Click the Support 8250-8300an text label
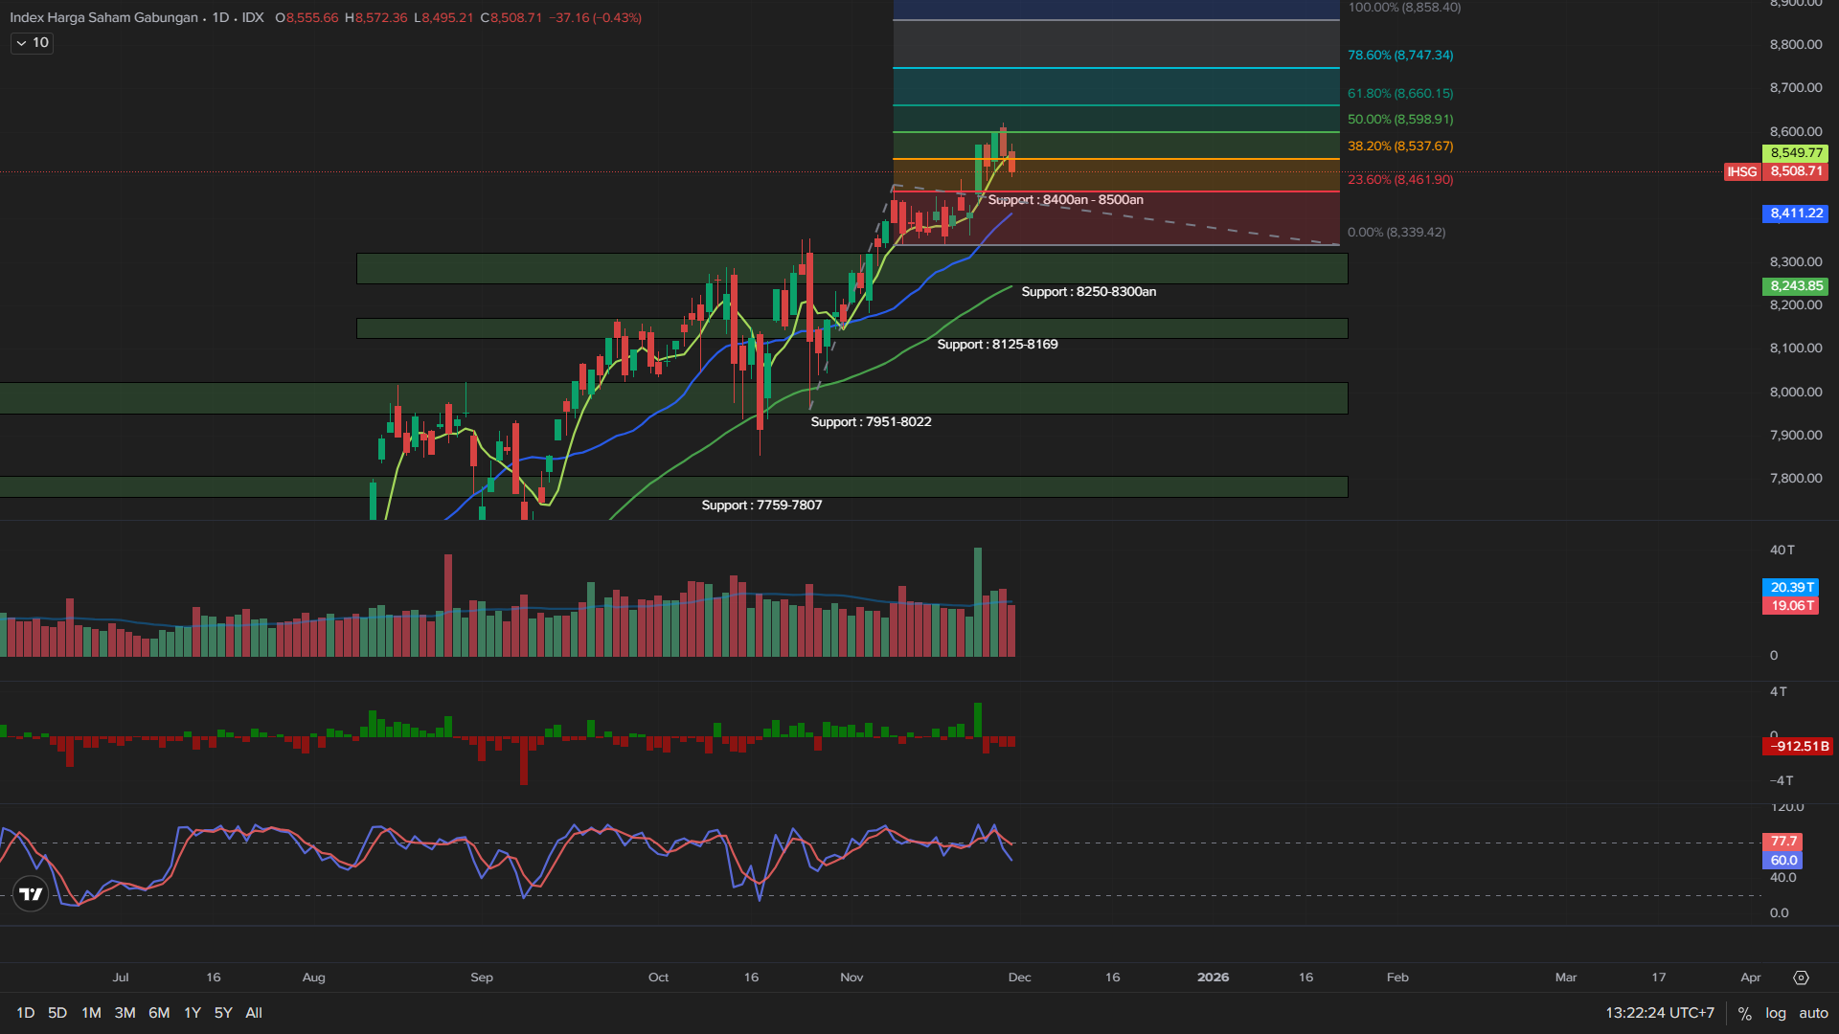This screenshot has width=1839, height=1034. tap(1088, 292)
